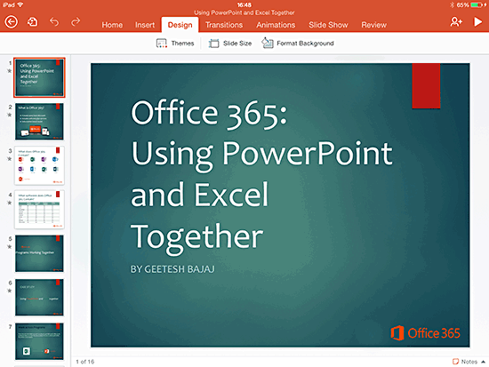Viewport: 489px width, 367px height.
Task: Tap the battery indicator in status bar
Action: point(477,4)
